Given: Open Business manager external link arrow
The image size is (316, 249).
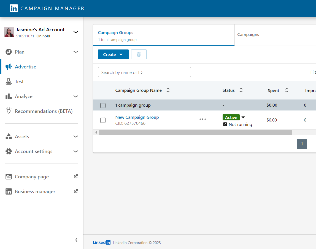Looking at the screenshot, I should (x=76, y=191).
